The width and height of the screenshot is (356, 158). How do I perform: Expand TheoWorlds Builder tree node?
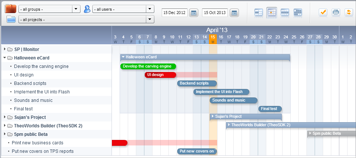(x=4, y=126)
